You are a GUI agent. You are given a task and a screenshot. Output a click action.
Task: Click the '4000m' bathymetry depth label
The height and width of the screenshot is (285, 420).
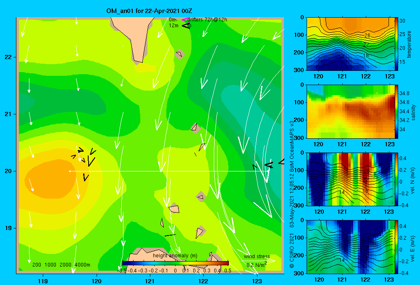[82, 265]
